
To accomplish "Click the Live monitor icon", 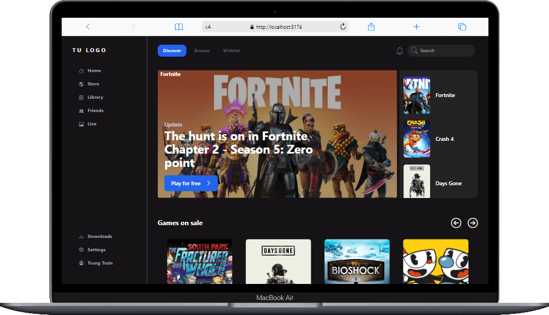I will (x=81, y=124).
